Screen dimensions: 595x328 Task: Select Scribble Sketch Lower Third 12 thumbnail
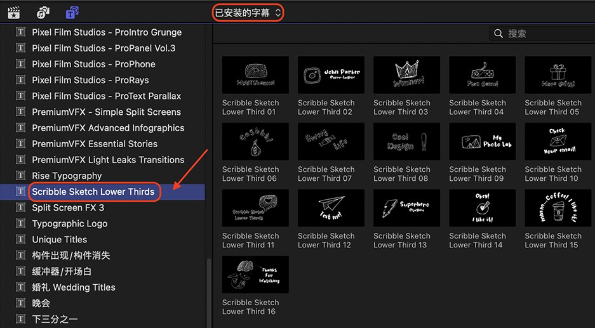coord(331,208)
